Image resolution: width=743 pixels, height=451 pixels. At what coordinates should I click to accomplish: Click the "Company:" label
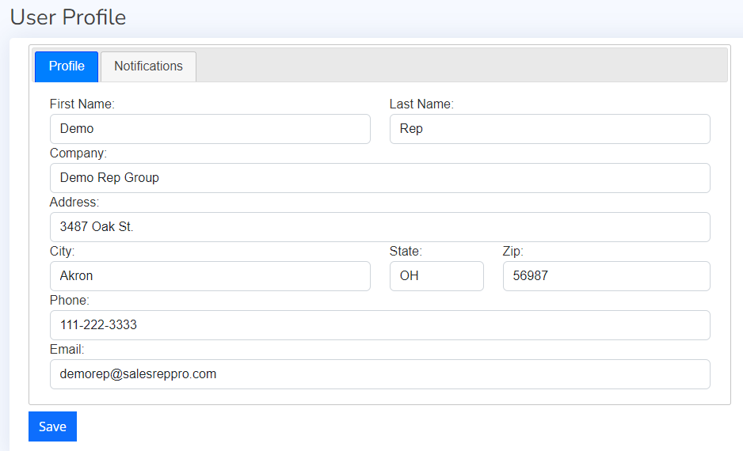pyautogui.click(x=78, y=153)
